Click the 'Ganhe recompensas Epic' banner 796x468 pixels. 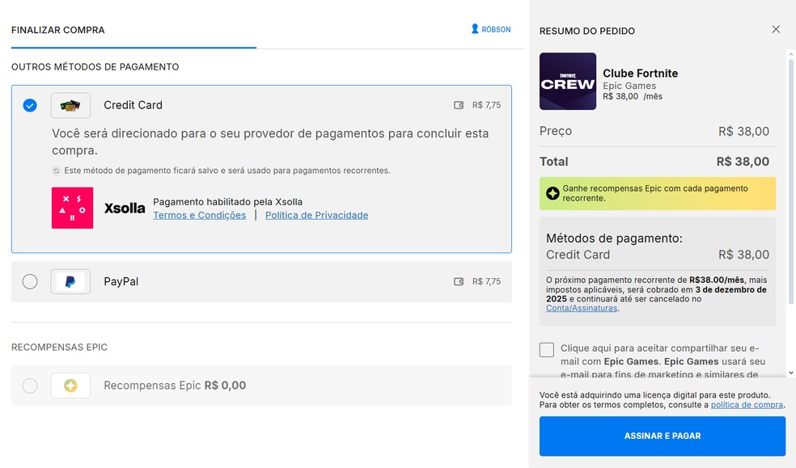[658, 193]
